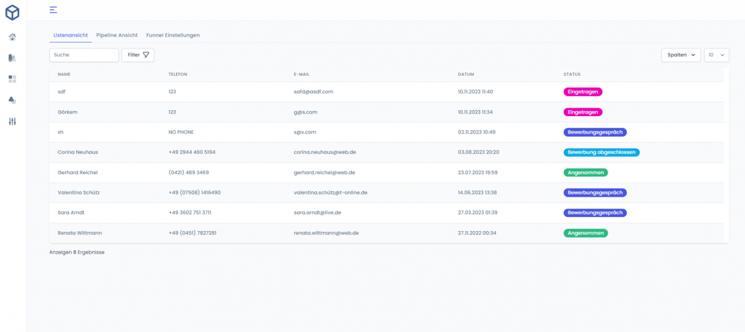Open the page size 10 dropdown
Image resolution: width=745 pixels, height=332 pixels.
[716, 55]
